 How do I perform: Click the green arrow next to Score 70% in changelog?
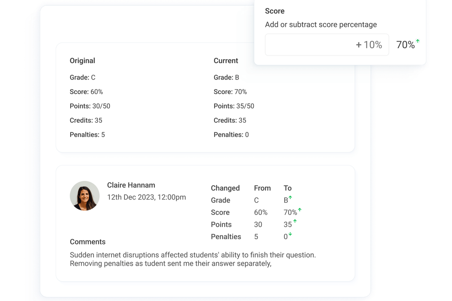[x=300, y=210]
